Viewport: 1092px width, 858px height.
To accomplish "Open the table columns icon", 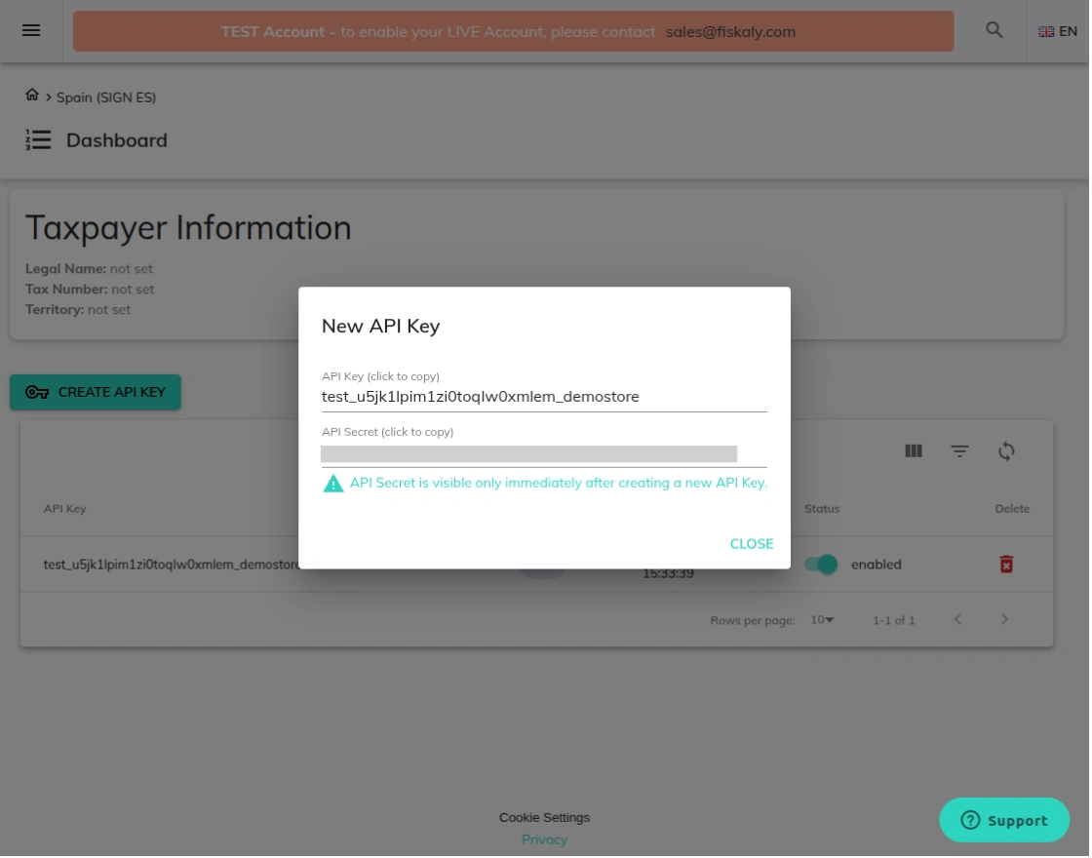I will tap(916, 452).
